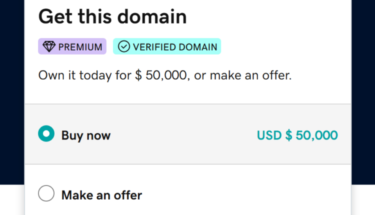Click the 'Own it today' description sentence
This screenshot has width=375, height=215.
point(164,76)
